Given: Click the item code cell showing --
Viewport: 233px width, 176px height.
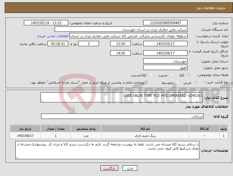Looking at the screenshot, I should point(204,136).
